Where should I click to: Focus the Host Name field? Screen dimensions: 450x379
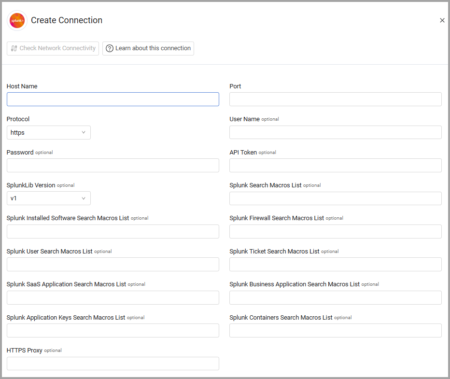(x=112, y=99)
